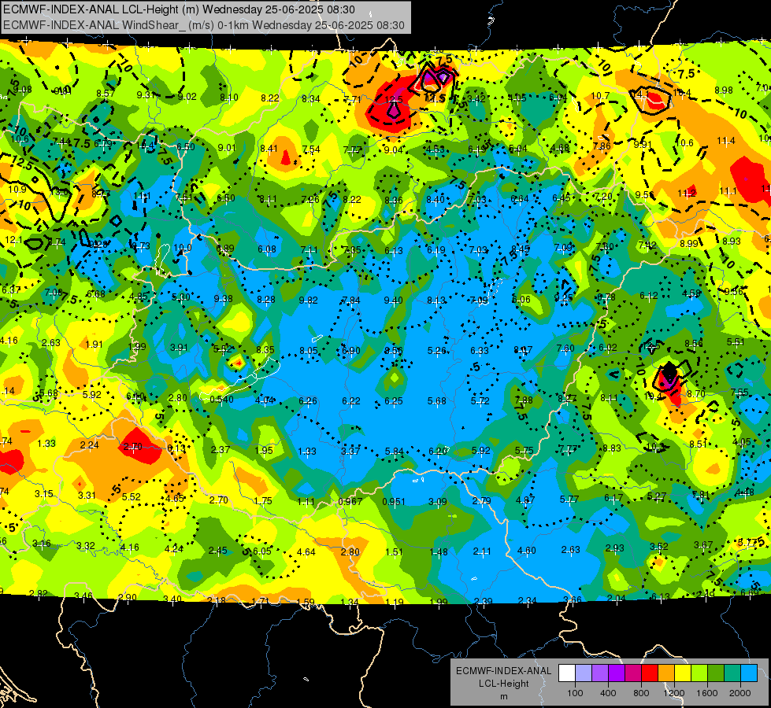Click the grid value 5.26
This screenshot has height=708, width=771.
tap(436, 350)
